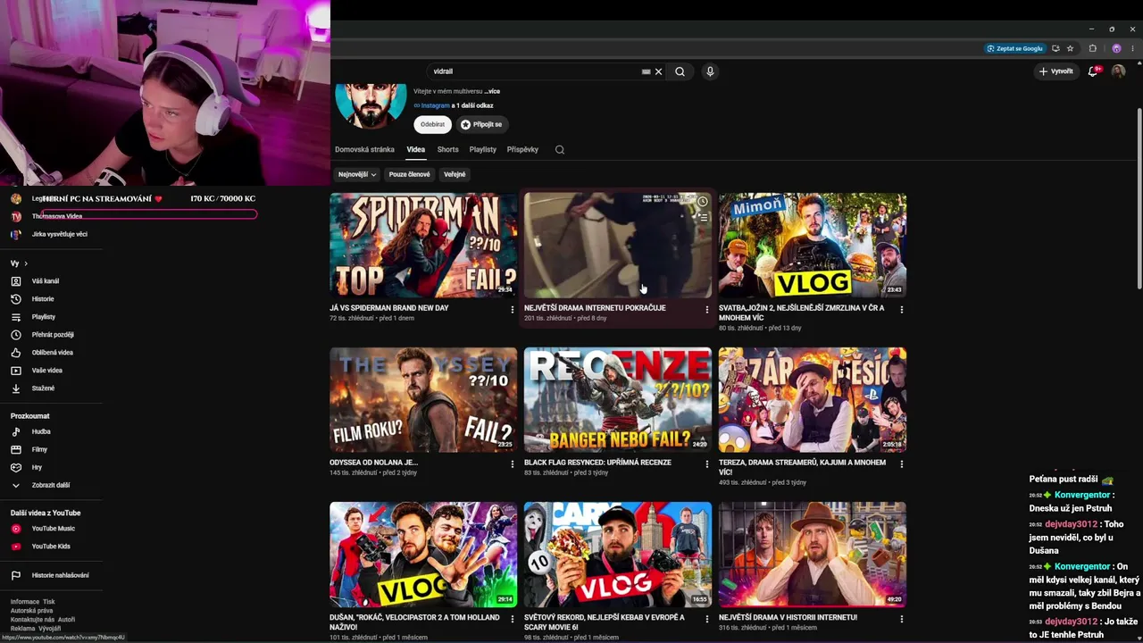Open the Spiderman Brand New Day thumbnail

point(423,246)
